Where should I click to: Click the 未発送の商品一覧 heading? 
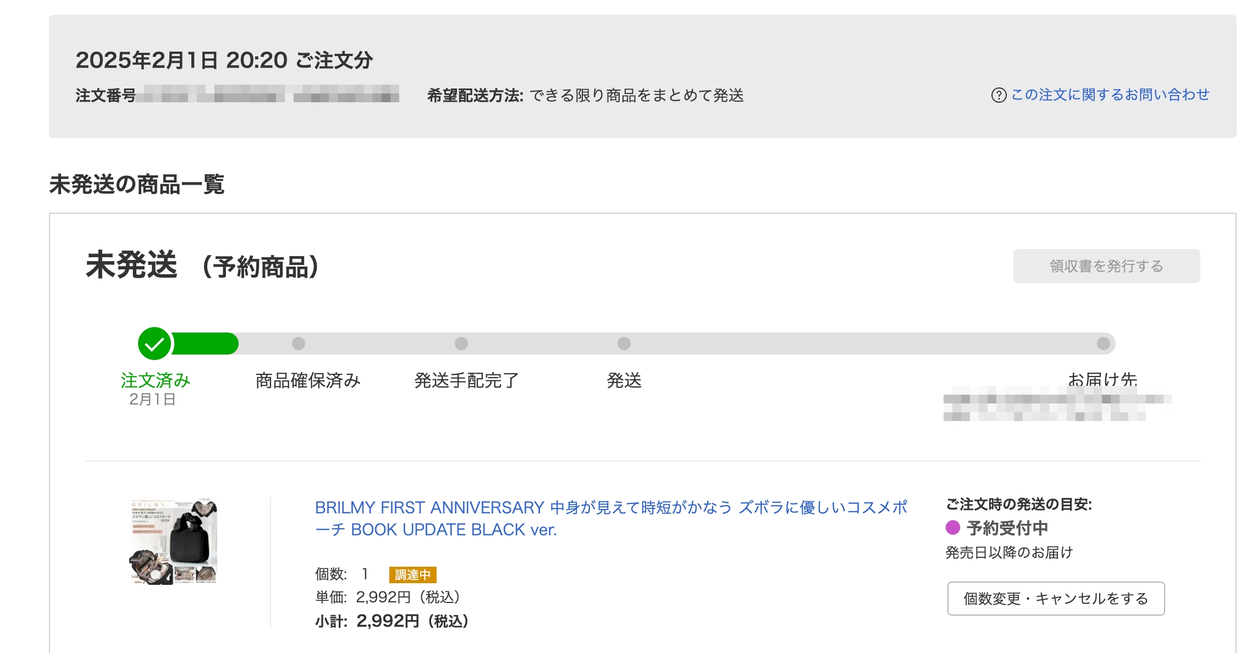pyautogui.click(x=137, y=184)
